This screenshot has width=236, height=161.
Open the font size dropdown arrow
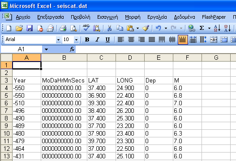[76, 40]
